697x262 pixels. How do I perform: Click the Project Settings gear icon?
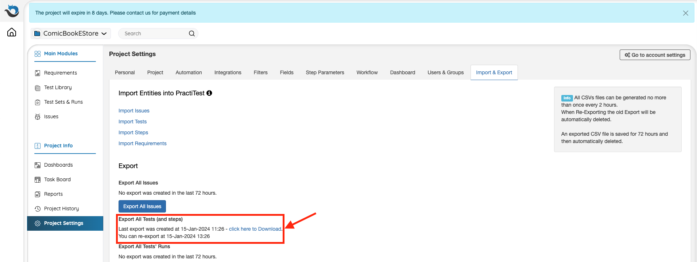click(x=38, y=223)
